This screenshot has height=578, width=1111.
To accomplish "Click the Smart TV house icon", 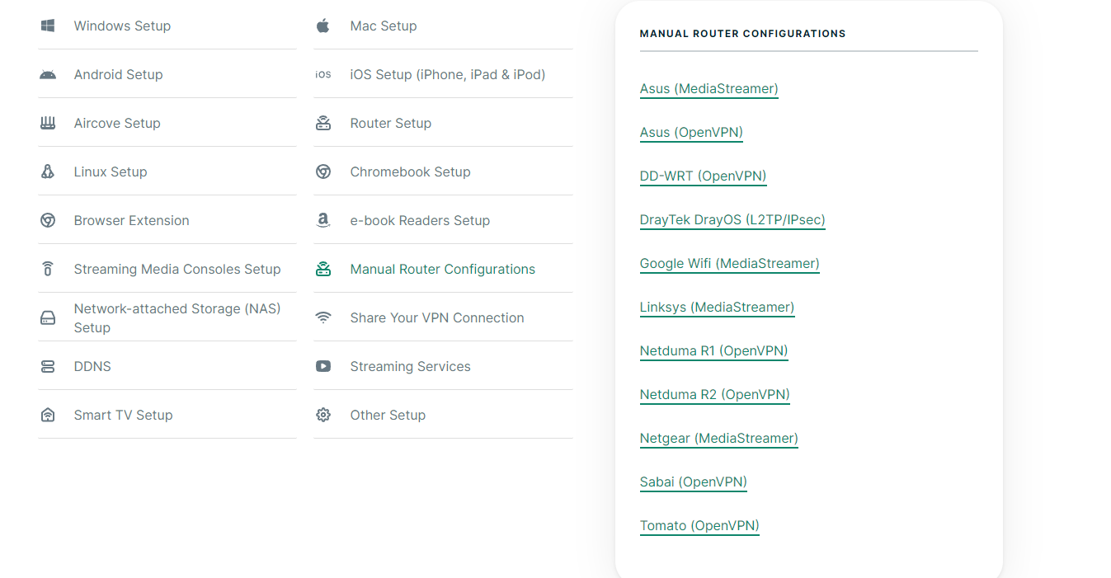I will 48,415.
